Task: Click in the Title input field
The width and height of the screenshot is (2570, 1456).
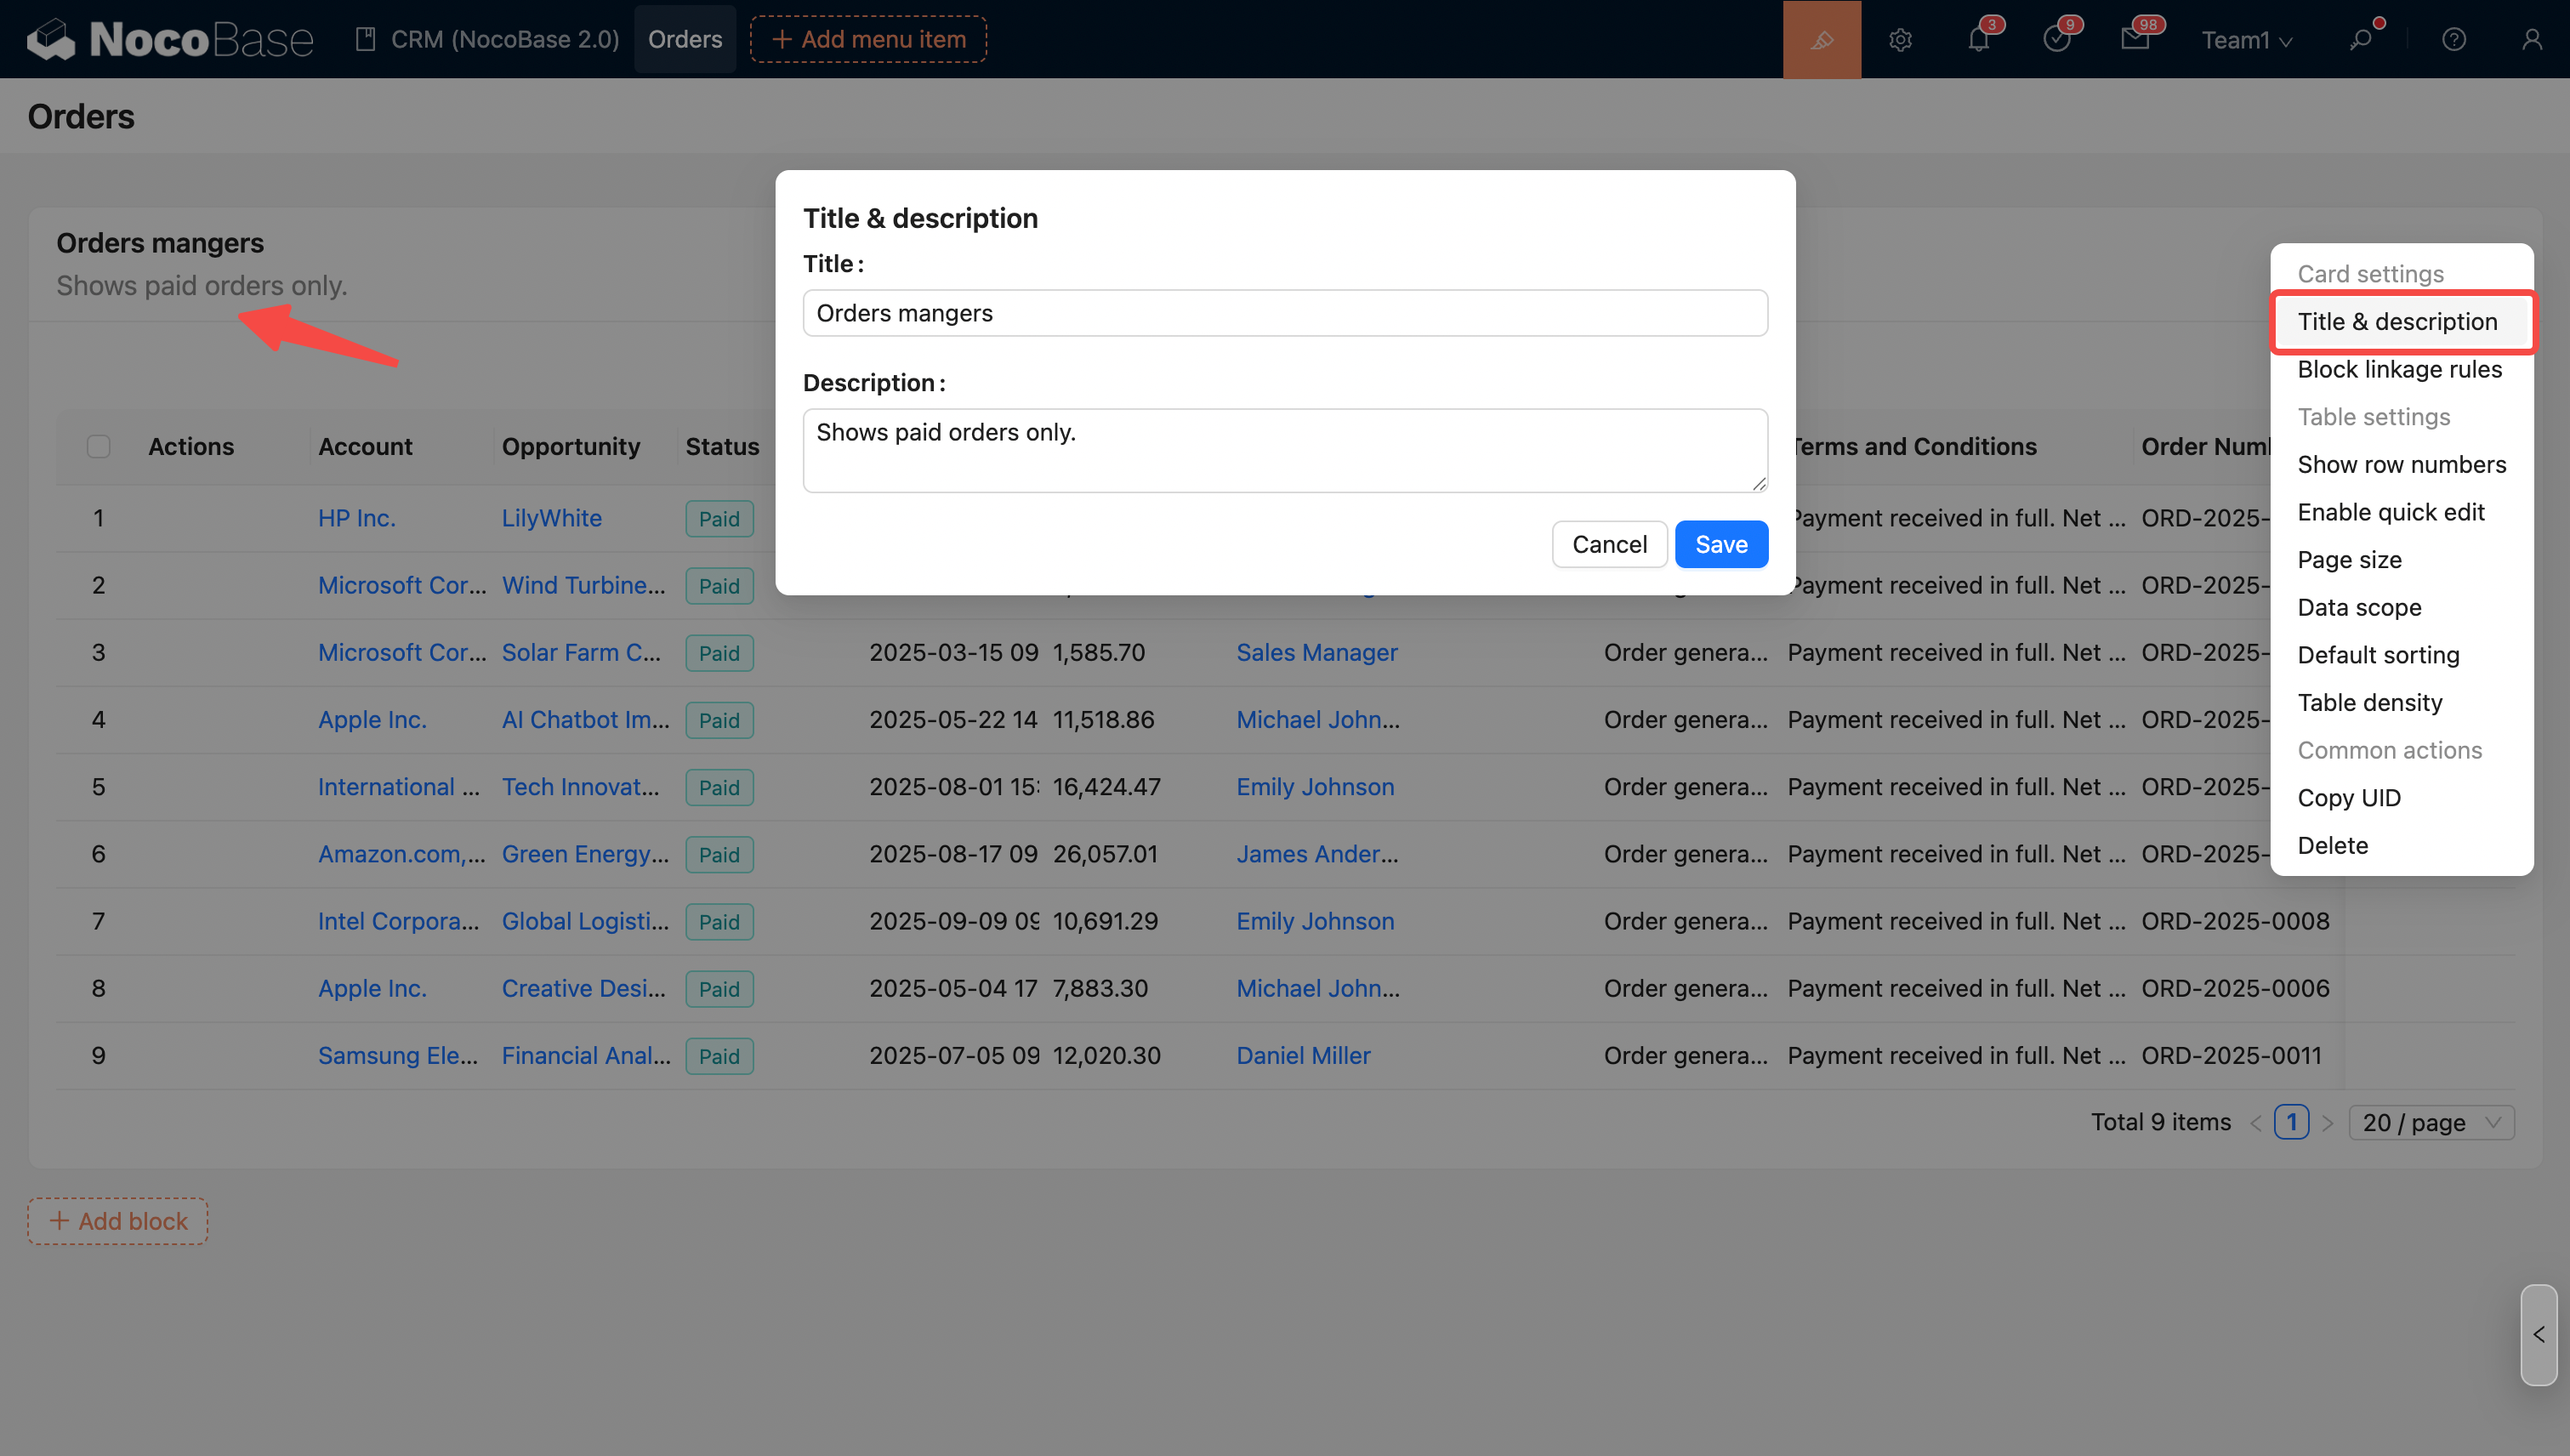Action: 1284,313
